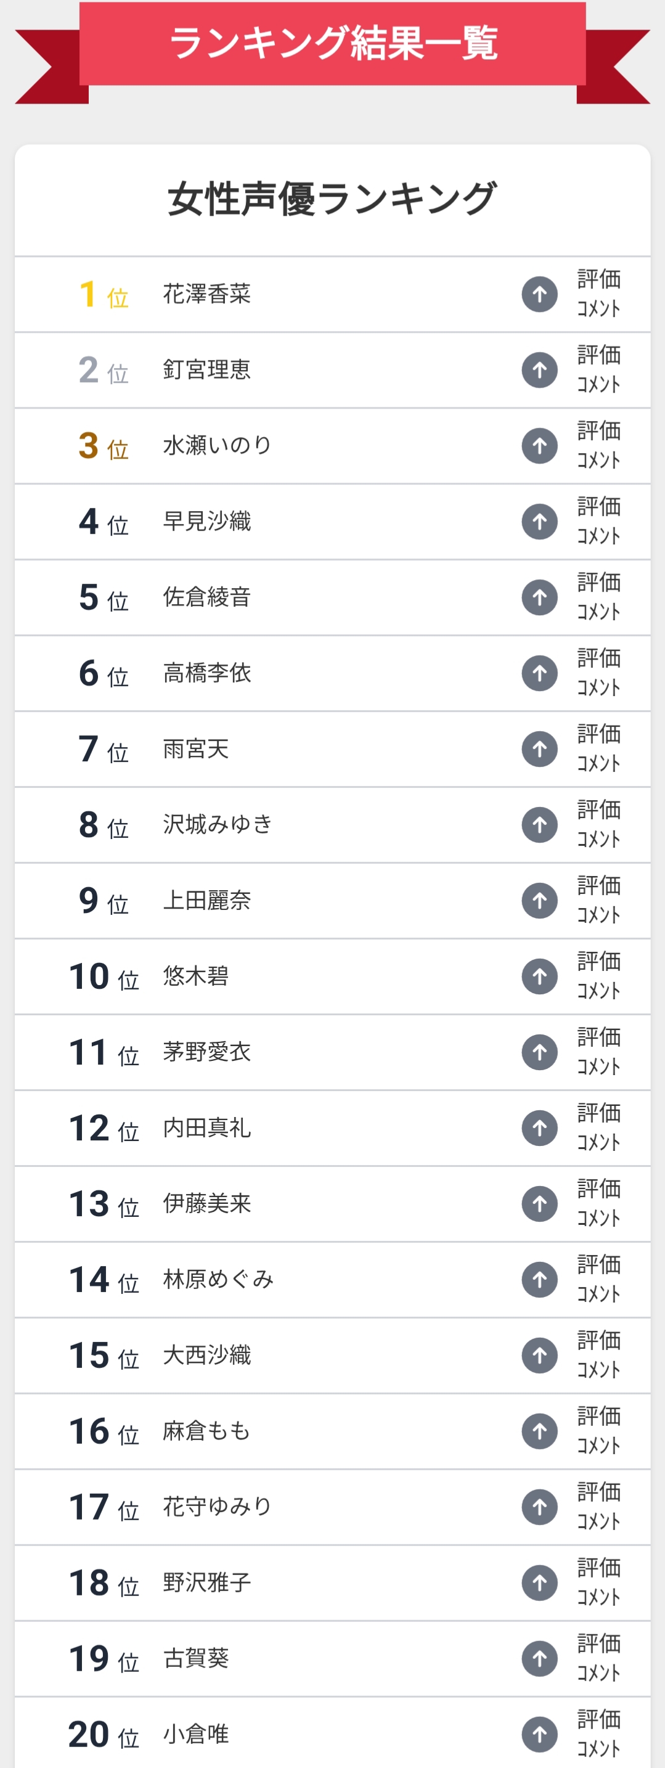Tap the arrow icon next to 野沢雅子
The image size is (665, 1768).
click(x=539, y=1582)
